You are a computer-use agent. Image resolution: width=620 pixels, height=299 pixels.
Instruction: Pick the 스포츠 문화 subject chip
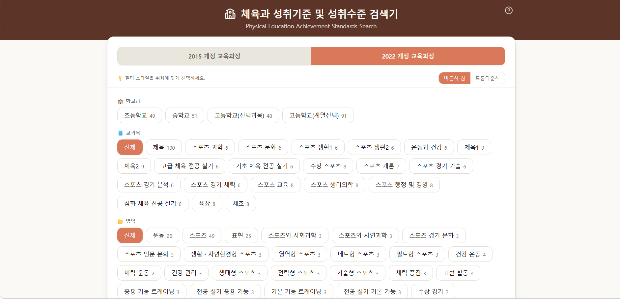pyautogui.click(x=263, y=147)
